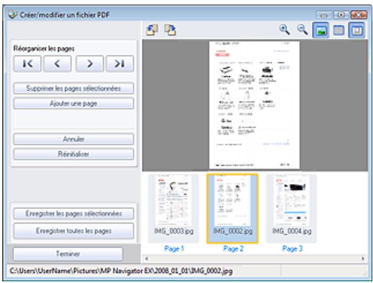The width and height of the screenshot is (373, 283).
Task: Zoom in with magnifier plus icon
Action: [x=284, y=30]
